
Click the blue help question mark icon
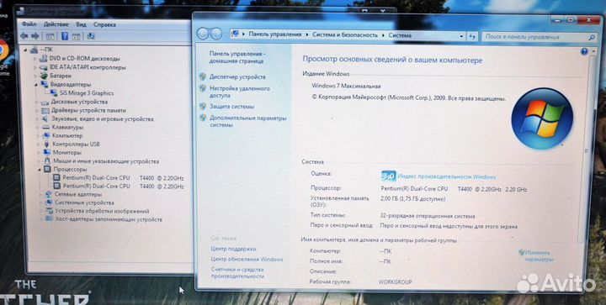(x=584, y=51)
